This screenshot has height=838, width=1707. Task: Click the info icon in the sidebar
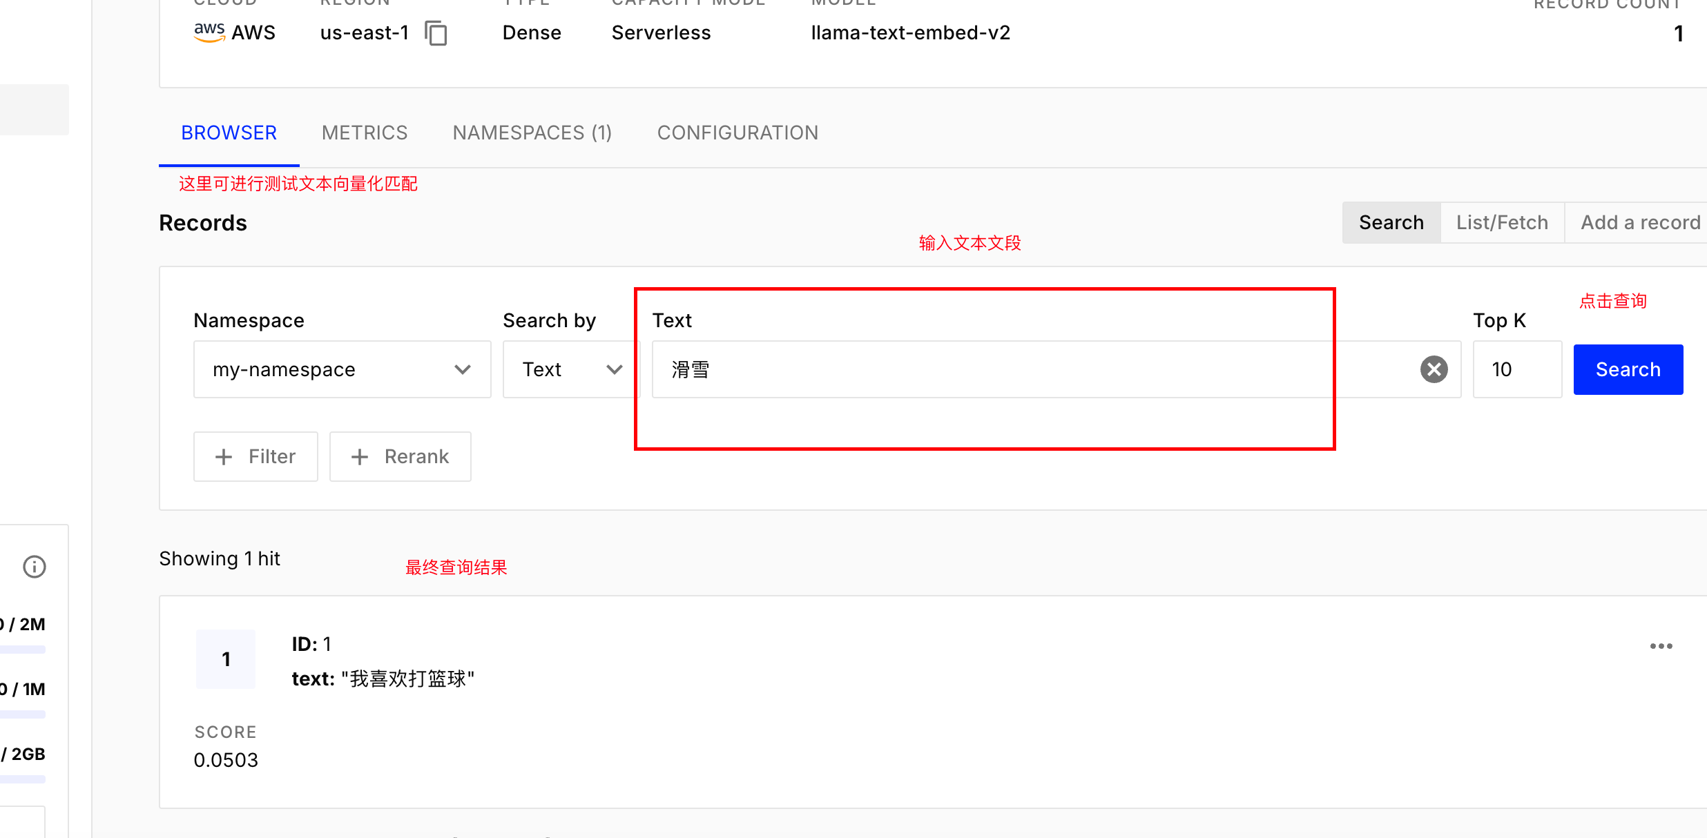[35, 567]
